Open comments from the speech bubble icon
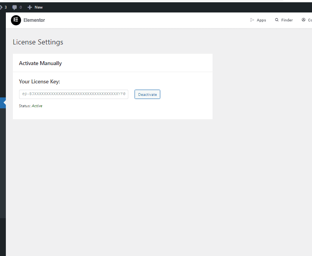The image size is (312, 256). 14,7
